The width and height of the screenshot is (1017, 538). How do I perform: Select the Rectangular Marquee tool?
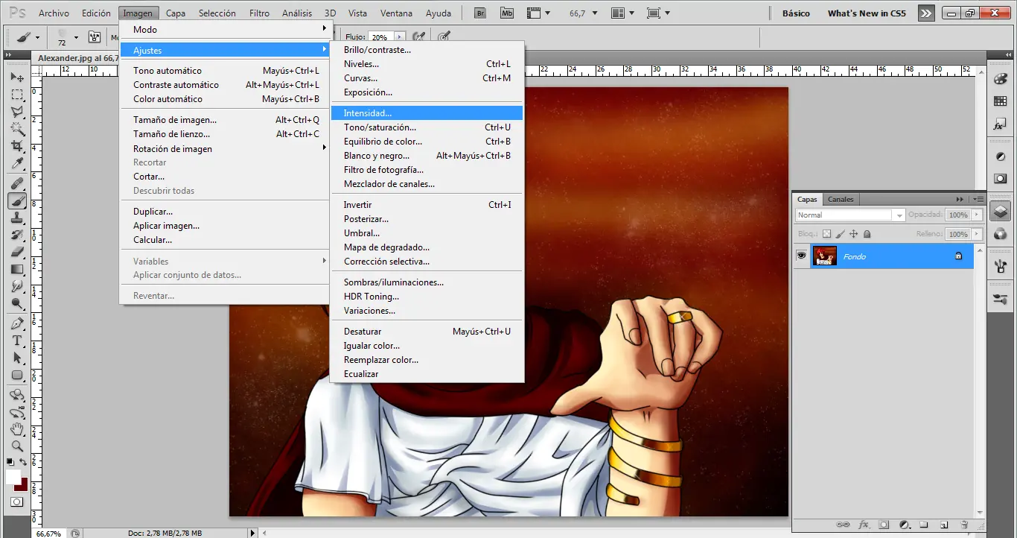[x=17, y=95]
